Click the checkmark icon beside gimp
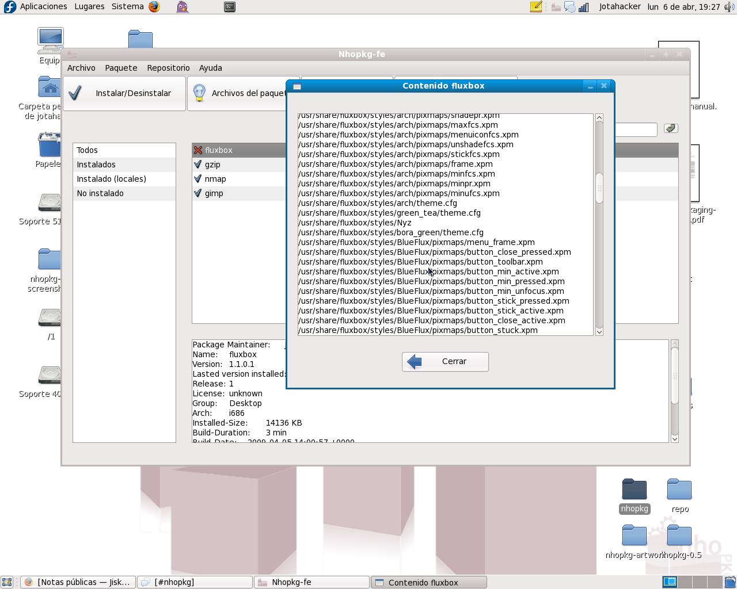This screenshot has height=589, width=737. tap(198, 193)
